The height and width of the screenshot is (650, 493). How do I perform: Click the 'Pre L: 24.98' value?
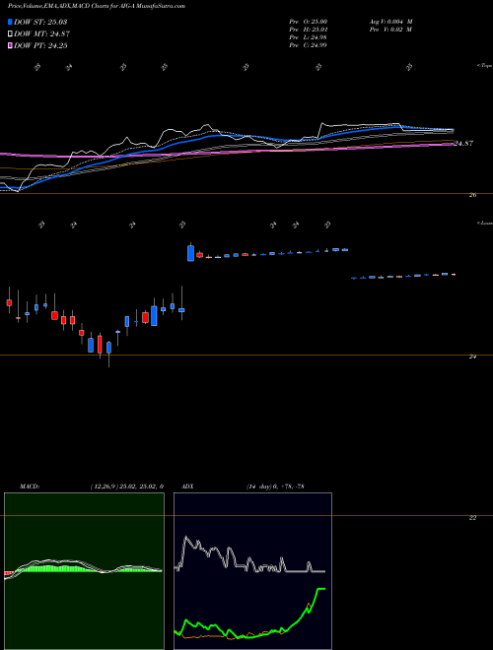308,37
